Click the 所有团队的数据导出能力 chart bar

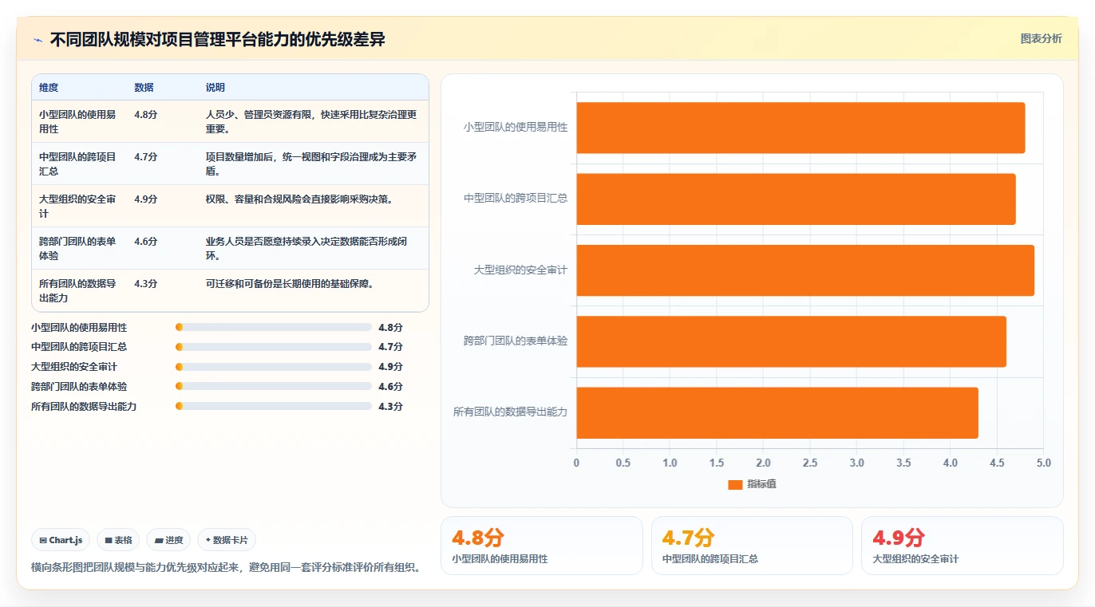coord(777,412)
